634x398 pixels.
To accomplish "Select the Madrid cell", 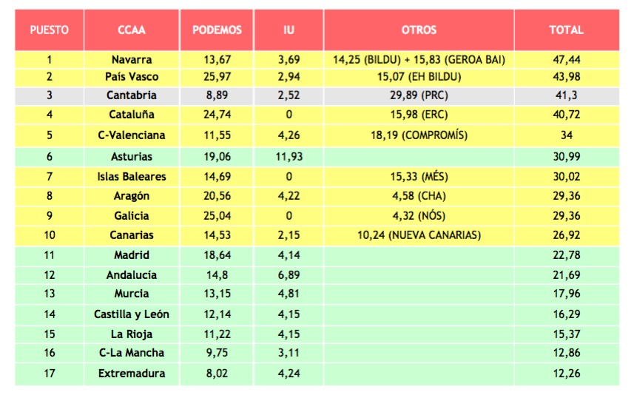I will tap(131, 255).
